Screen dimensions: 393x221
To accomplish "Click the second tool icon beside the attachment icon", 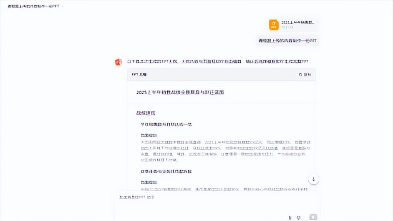I will tap(299, 217).
